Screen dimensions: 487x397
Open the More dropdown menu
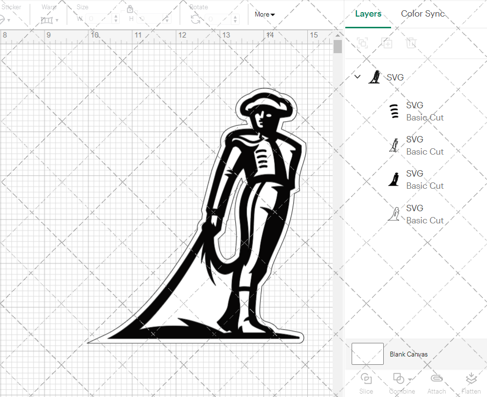click(x=264, y=14)
